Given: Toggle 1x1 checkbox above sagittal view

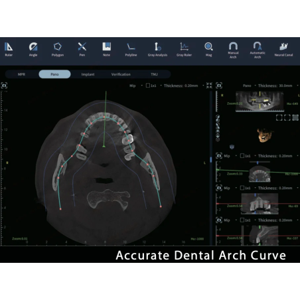Looking at the screenshot, I should (x=242, y=220).
